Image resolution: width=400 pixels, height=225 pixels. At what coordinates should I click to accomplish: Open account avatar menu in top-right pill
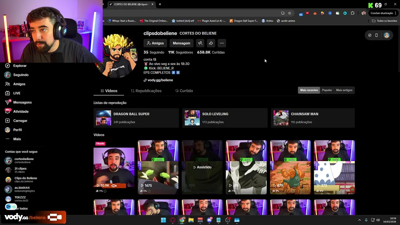[387, 35]
